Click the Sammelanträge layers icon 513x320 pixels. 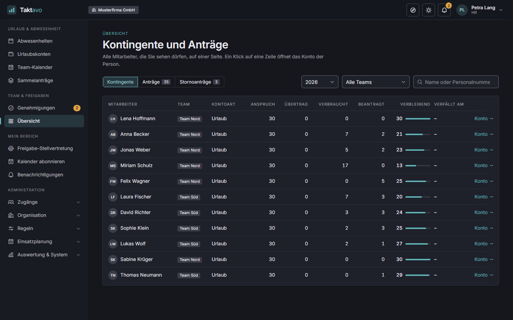pos(11,80)
